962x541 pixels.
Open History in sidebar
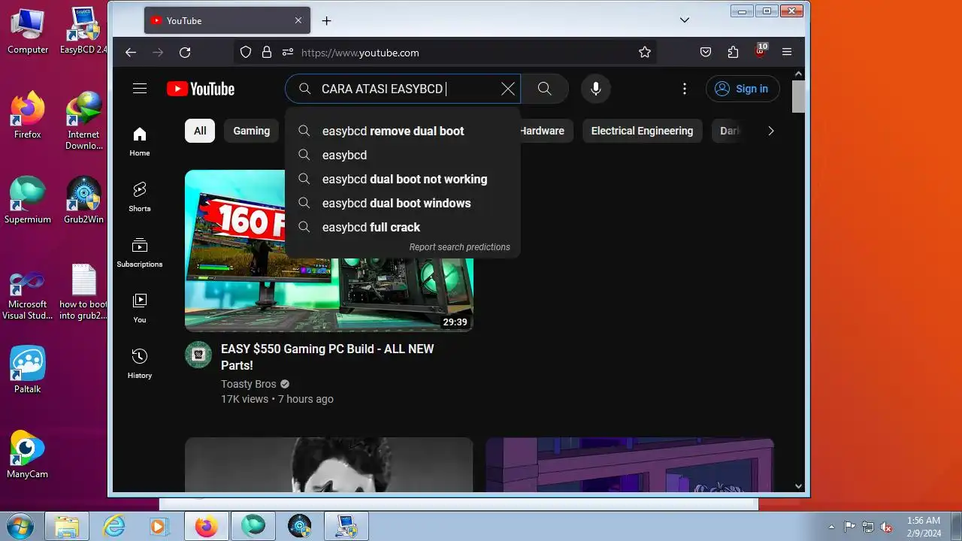140,364
